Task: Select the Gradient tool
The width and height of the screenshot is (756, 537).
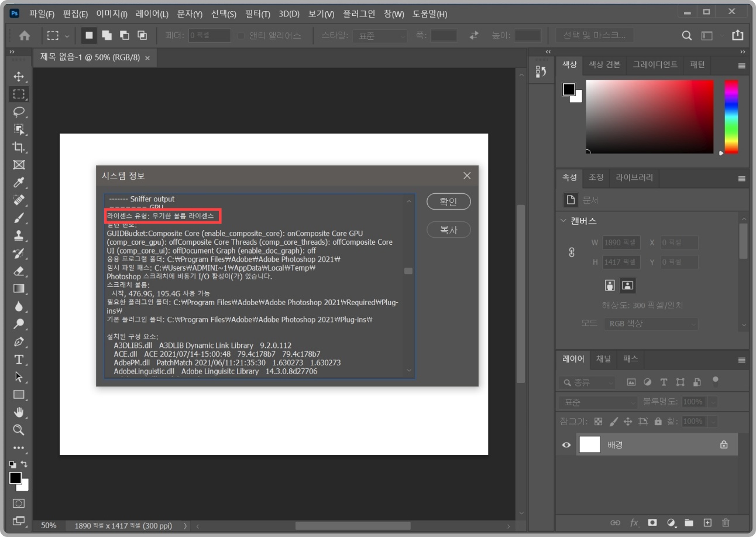Action: pyautogui.click(x=19, y=289)
